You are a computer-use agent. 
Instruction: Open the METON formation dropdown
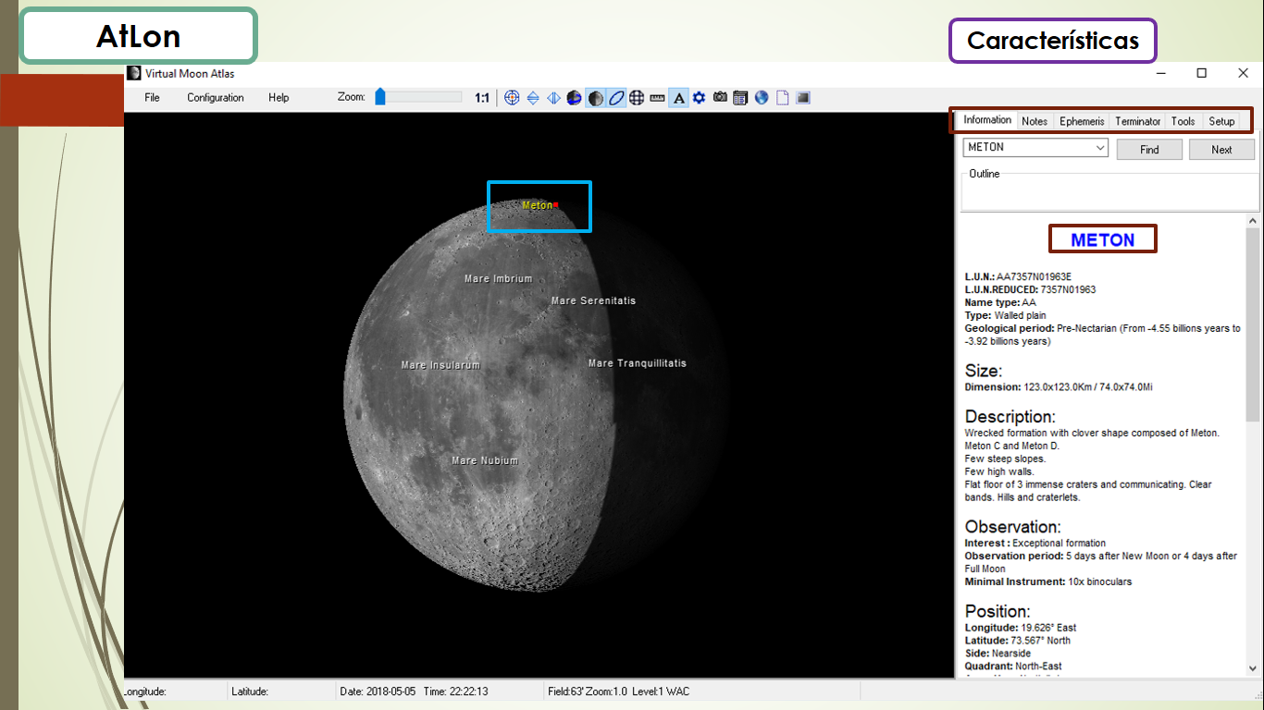[1100, 148]
